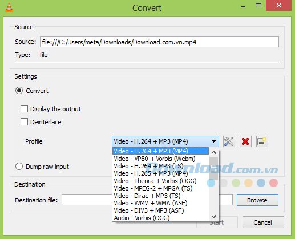Choose the Dump raw input option

(19, 167)
